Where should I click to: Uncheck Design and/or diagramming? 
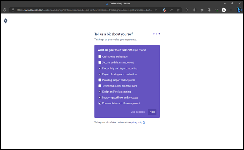(x=100, y=92)
